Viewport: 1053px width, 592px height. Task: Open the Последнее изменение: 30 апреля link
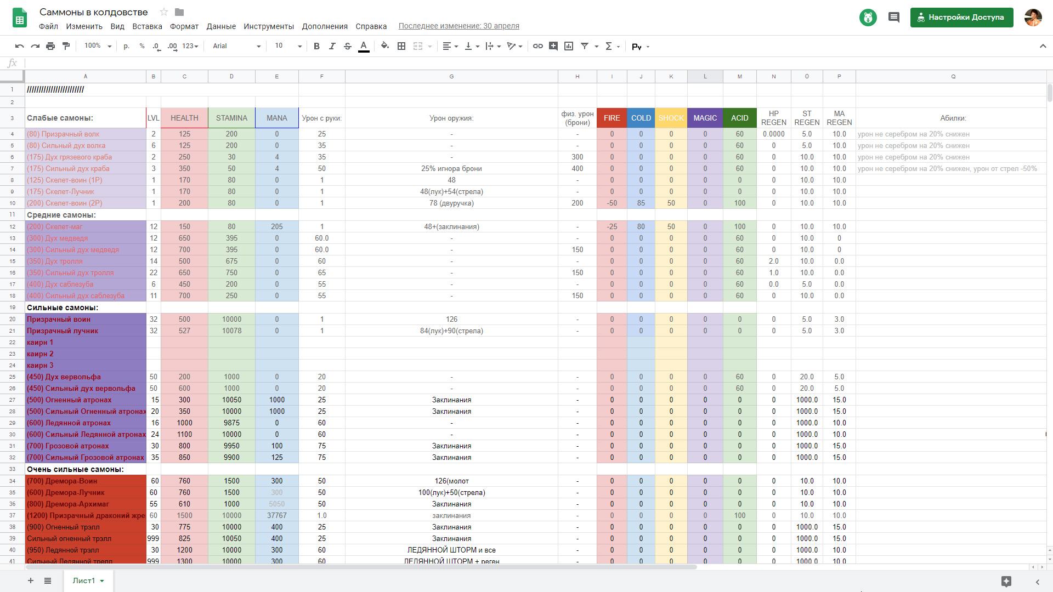458,26
